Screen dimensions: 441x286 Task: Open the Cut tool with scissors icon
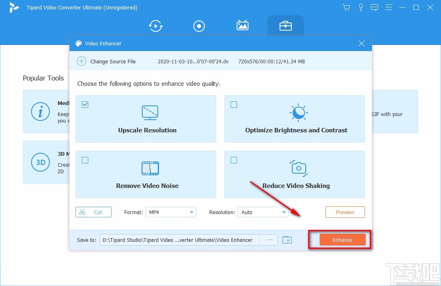93,212
